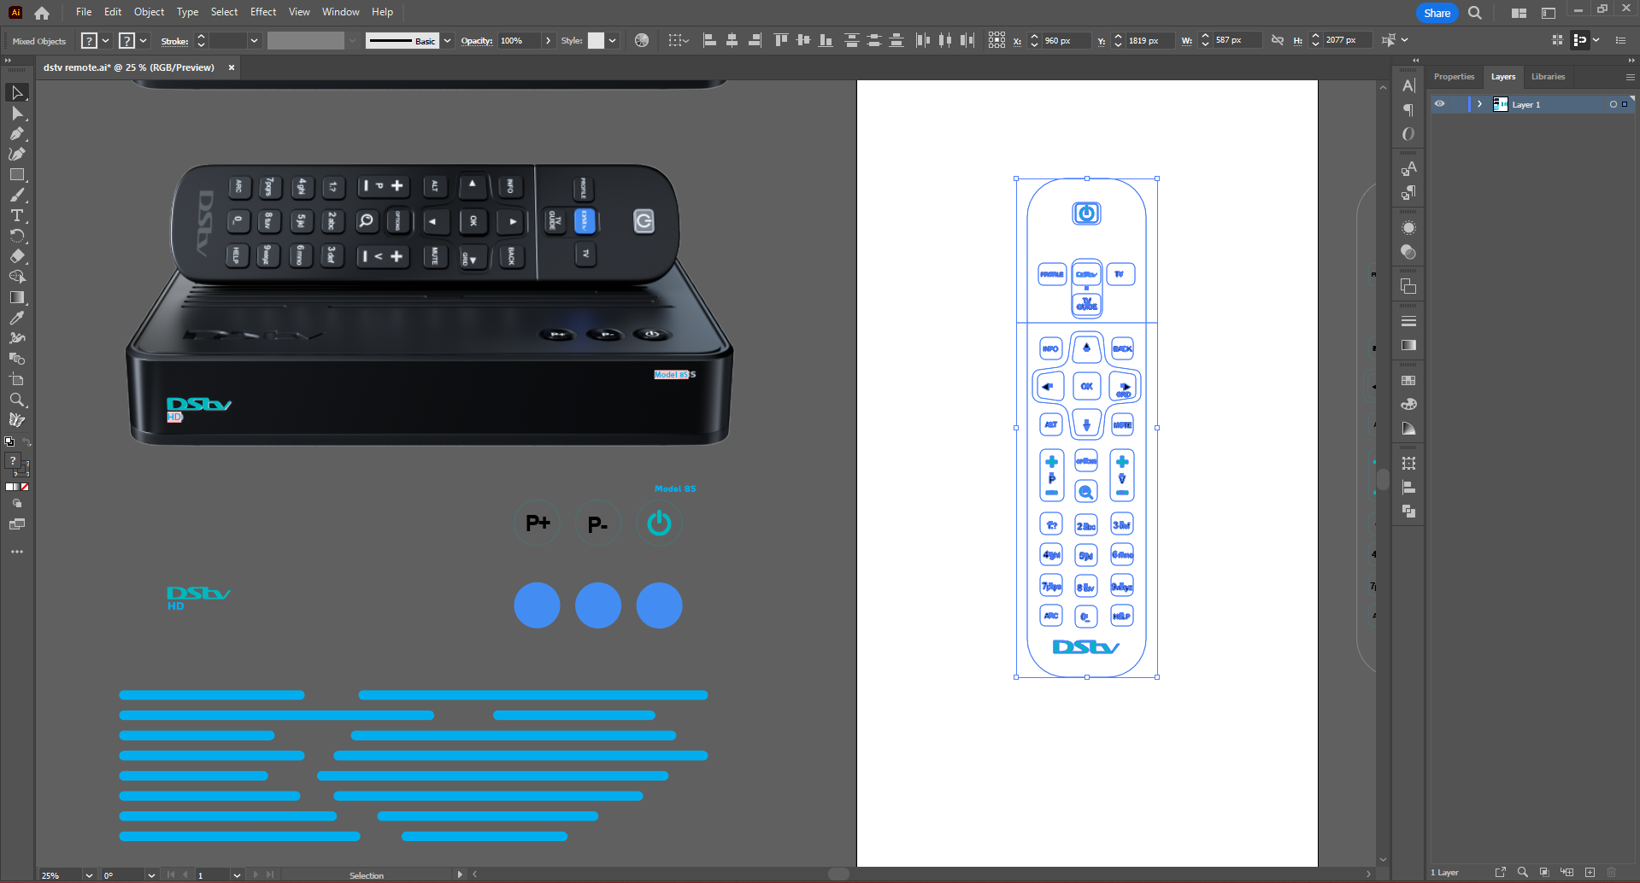Select the Paintbrush tool
This screenshot has height=883, width=1640.
[x=17, y=195]
